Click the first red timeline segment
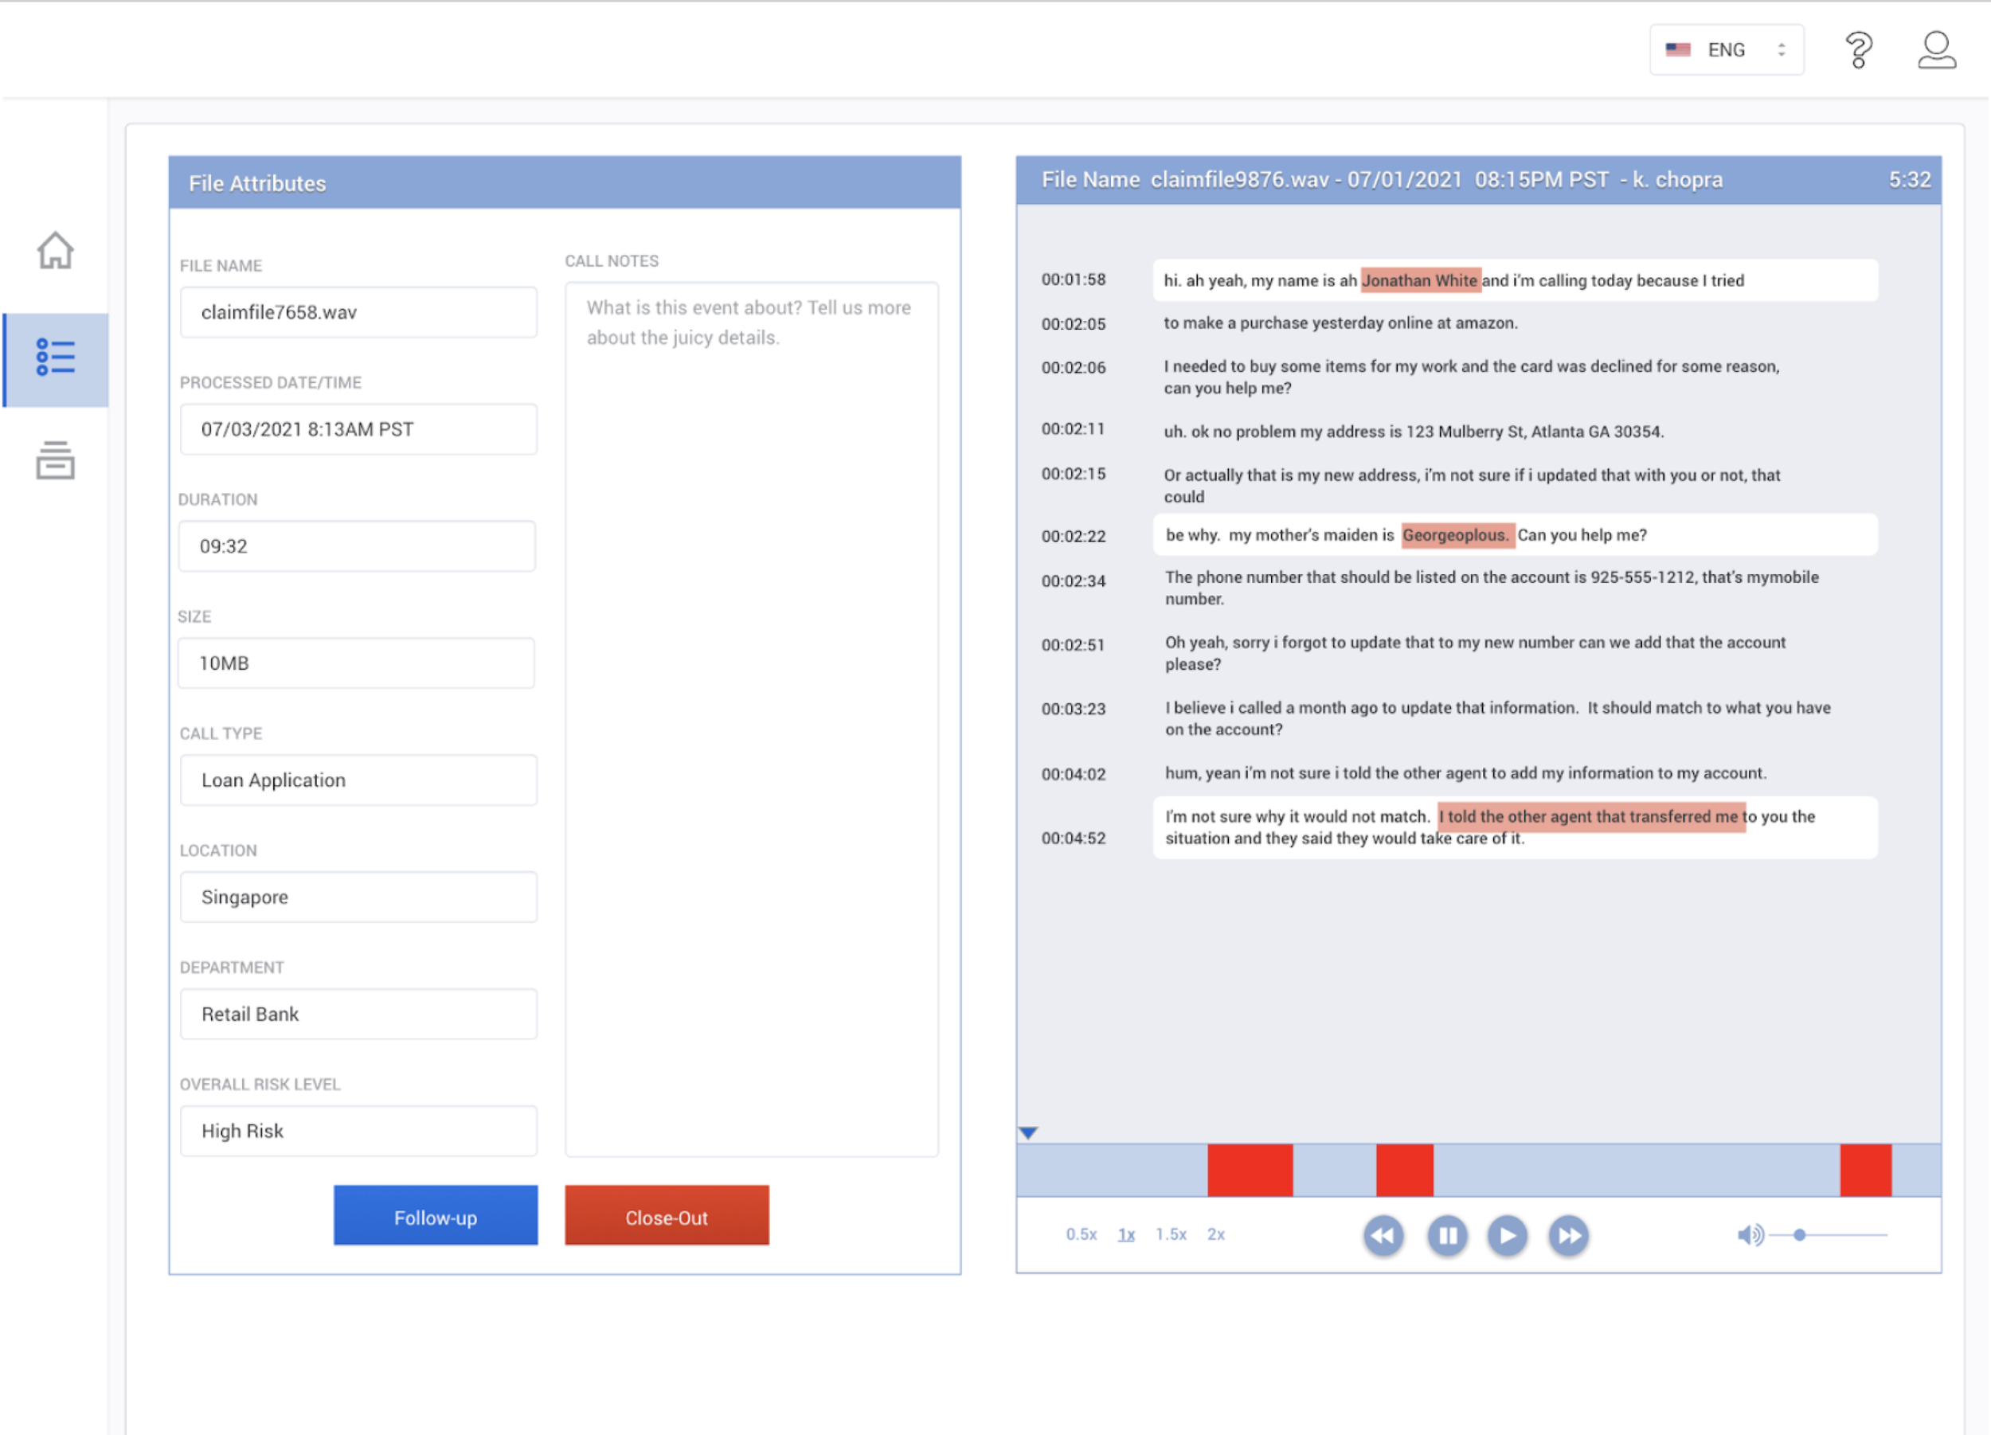Viewport: 1991px width, 1435px height. pyautogui.click(x=1250, y=1171)
